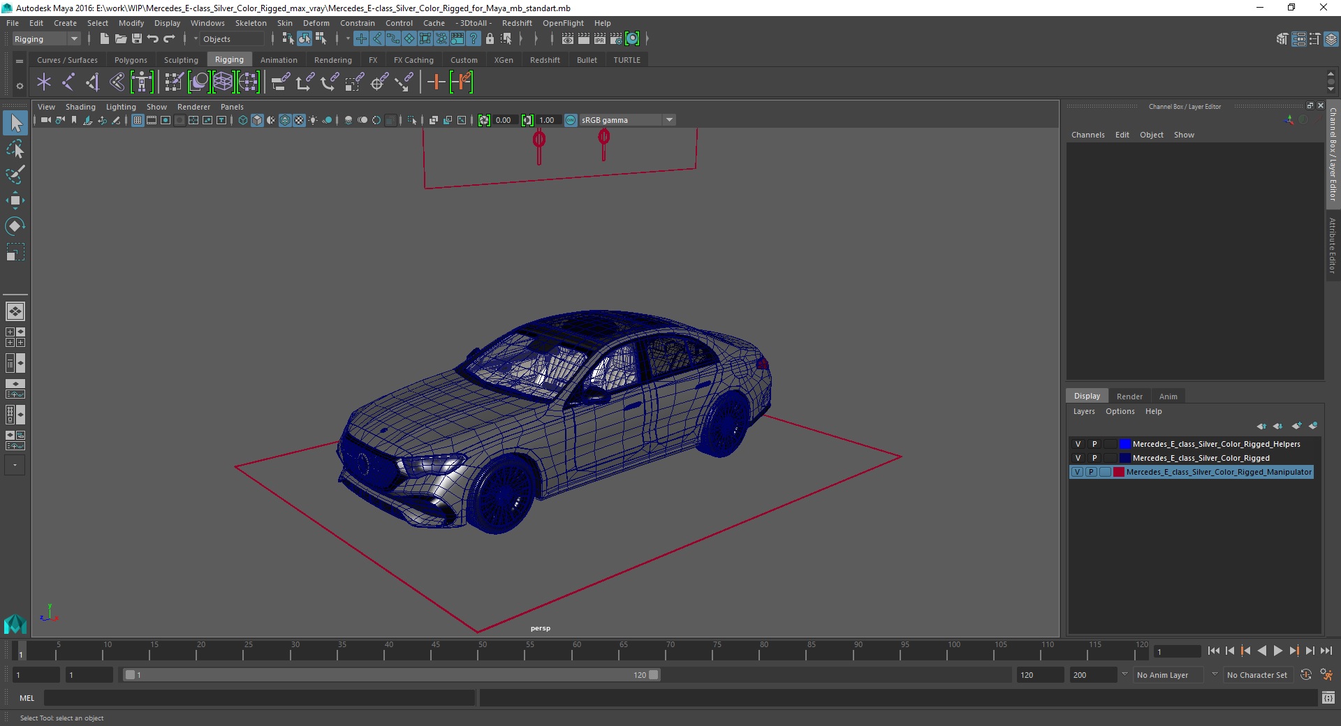Open the Skeleton menu
This screenshot has width=1341, height=726.
click(251, 23)
